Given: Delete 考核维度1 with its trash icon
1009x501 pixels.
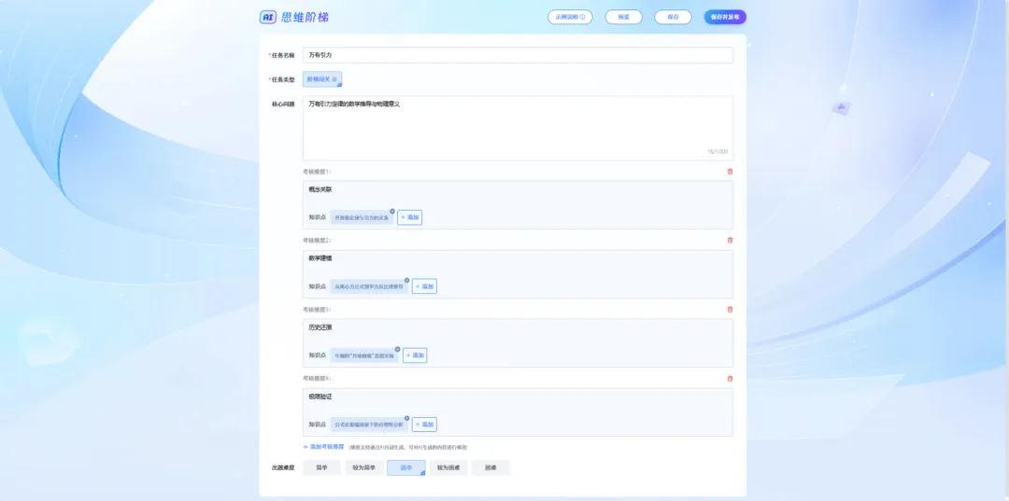Looking at the screenshot, I should 730,172.
